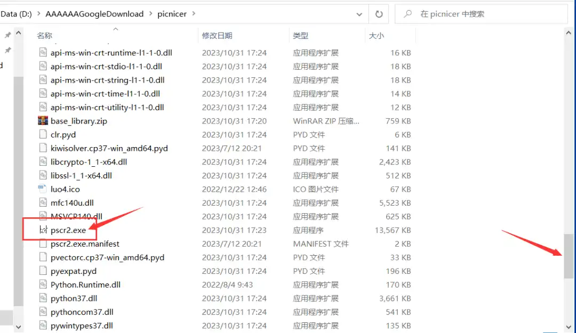Click the navigation pane scroll up arrow
The height and width of the screenshot is (333, 576).
[x=18, y=33]
